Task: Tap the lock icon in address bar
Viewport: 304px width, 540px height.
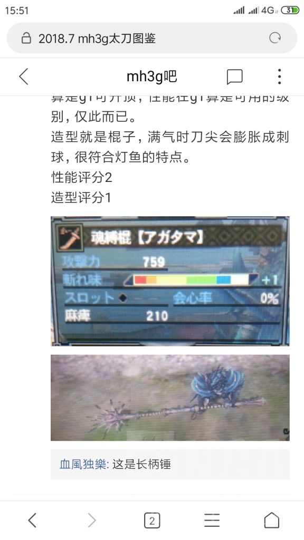Action: tap(26, 38)
